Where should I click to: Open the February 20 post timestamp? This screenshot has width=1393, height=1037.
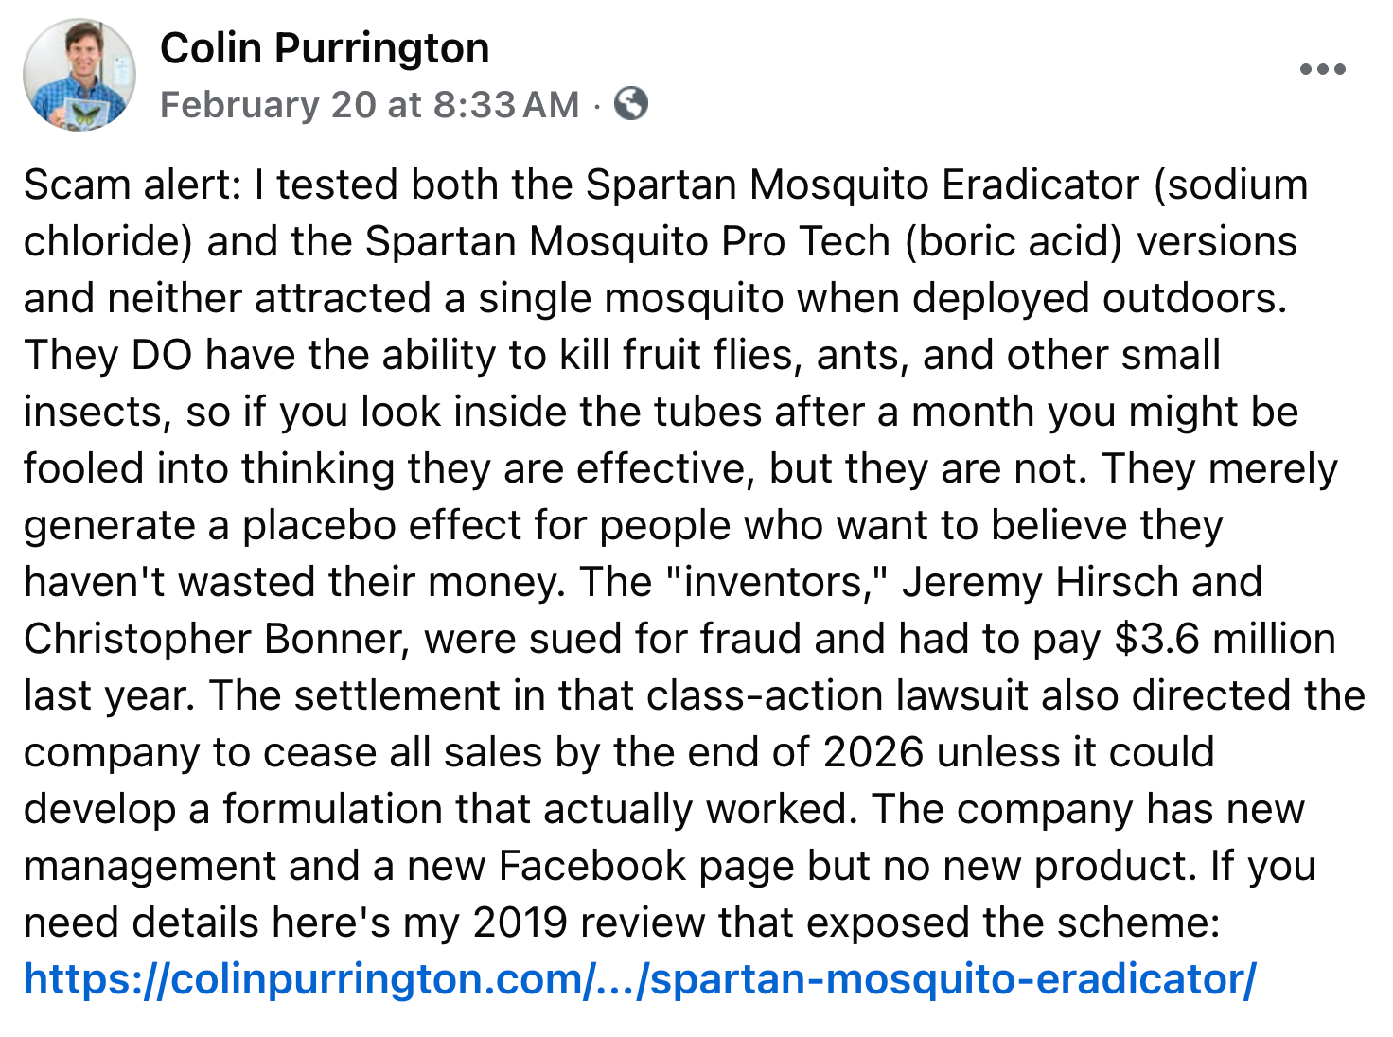[x=369, y=104]
